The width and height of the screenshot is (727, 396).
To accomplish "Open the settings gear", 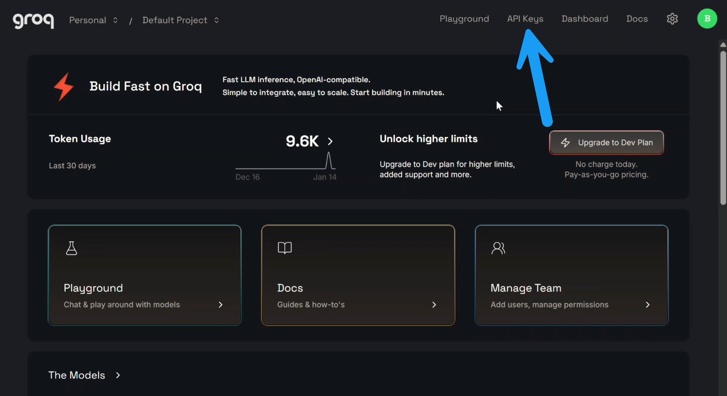I will 672,19.
